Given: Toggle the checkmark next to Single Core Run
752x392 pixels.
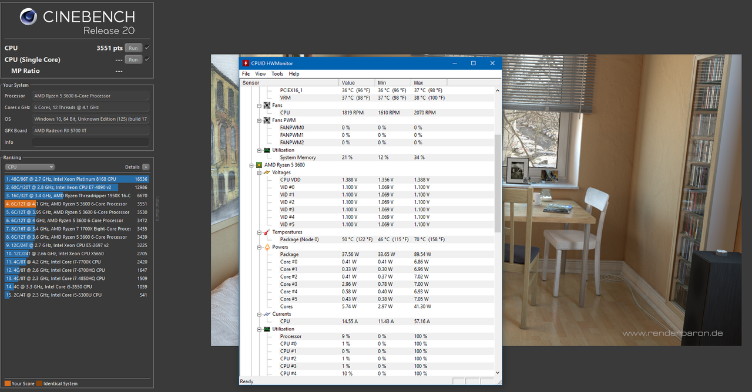Looking at the screenshot, I should click(x=147, y=59).
